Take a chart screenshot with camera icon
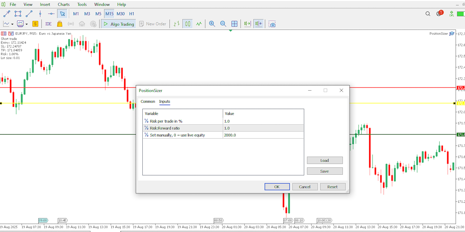This screenshot has height=232, width=465. (x=272, y=24)
